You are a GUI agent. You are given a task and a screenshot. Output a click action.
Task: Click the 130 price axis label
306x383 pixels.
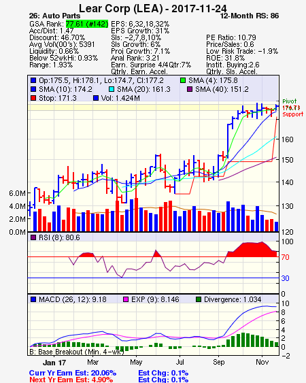tap(287, 206)
